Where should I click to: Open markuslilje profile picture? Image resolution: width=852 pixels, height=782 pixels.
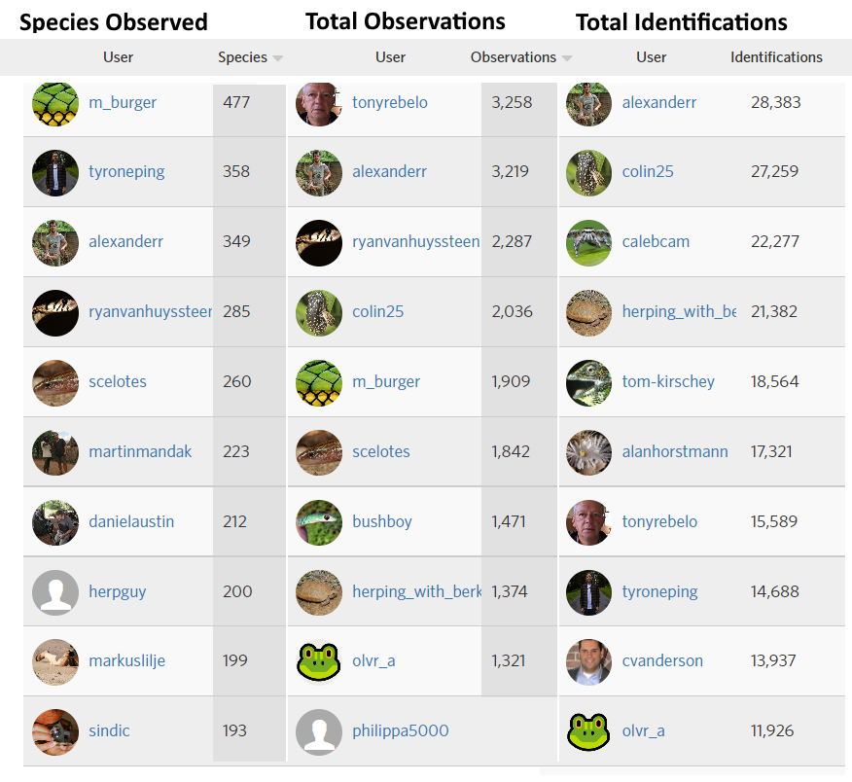(55, 662)
